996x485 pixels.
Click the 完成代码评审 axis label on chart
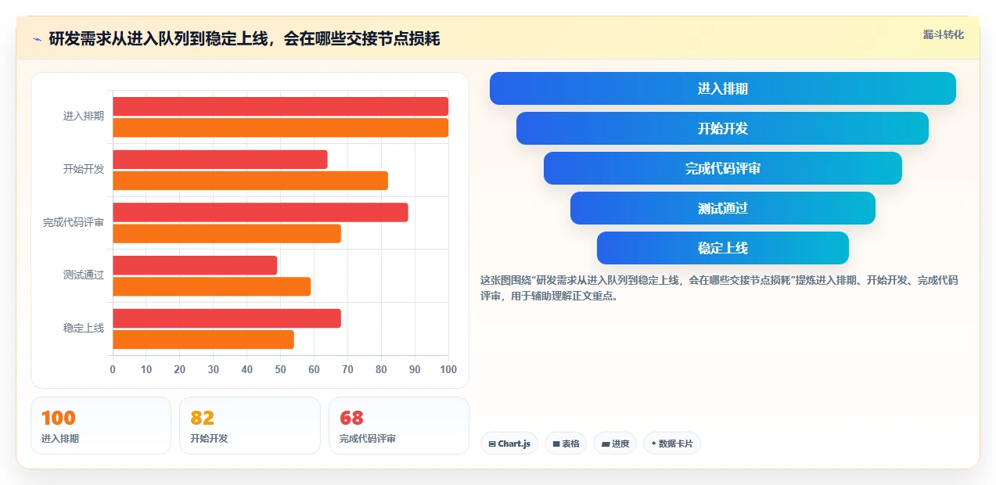pyautogui.click(x=74, y=222)
